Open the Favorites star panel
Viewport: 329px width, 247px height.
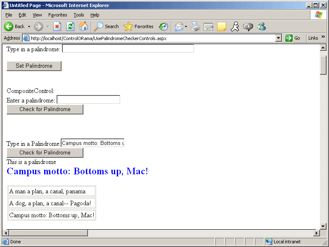point(138,26)
